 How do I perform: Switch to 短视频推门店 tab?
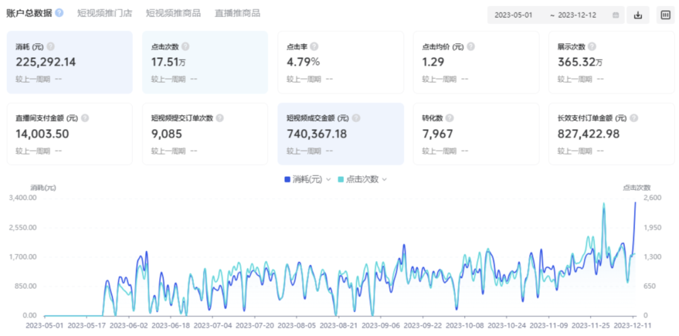[x=105, y=13]
